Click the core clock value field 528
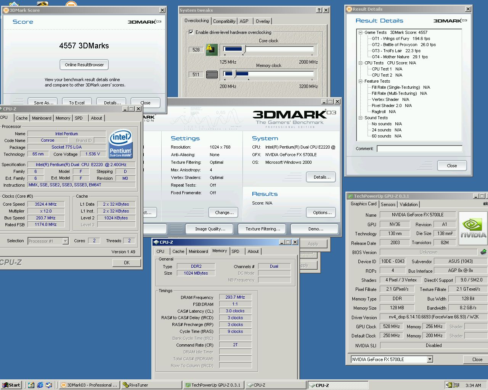 [x=196, y=50]
